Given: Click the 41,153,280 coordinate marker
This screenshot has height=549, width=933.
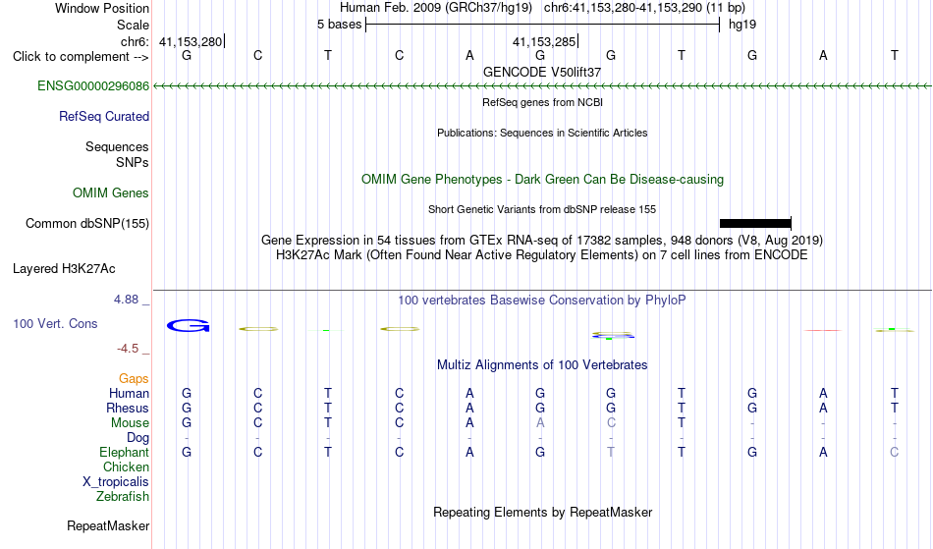Looking at the screenshot, I should [x=191, y=41].
